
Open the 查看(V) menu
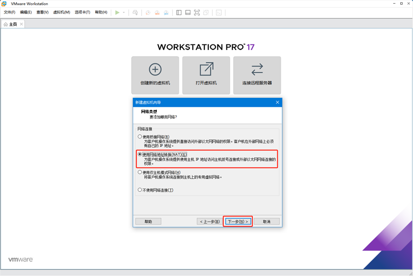pyautogui.click(x=43, y=12)
